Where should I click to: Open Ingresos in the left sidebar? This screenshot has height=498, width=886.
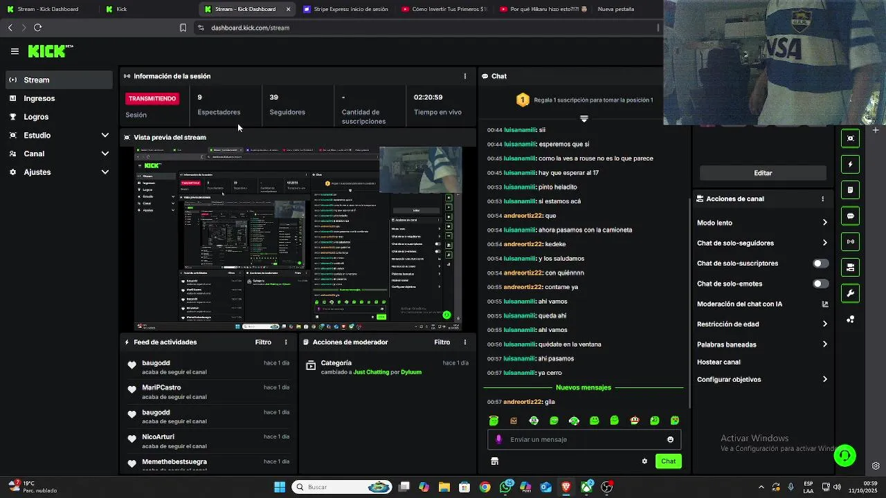(59, 99)
